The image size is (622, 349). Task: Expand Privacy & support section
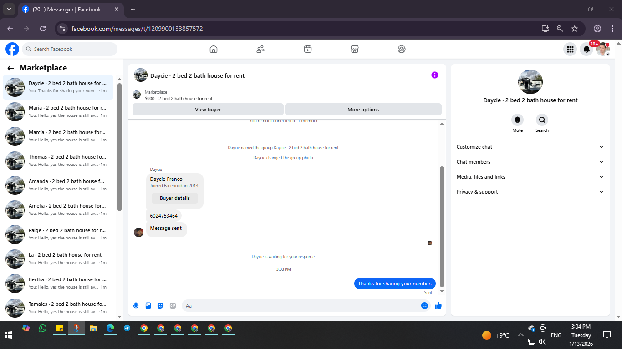(530, 192)
